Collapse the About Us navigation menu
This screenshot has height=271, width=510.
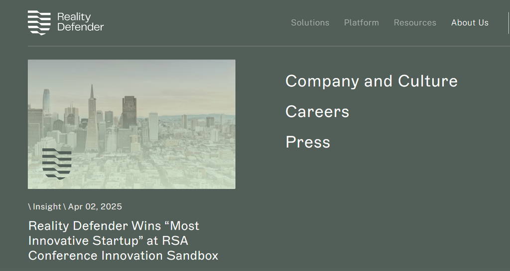coord(470,23)
